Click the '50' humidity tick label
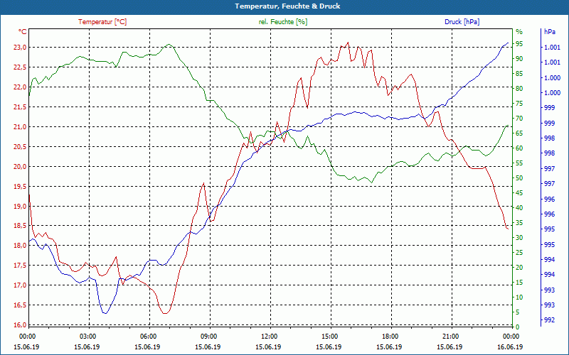 pyautogui.click(x=519, y=178)
